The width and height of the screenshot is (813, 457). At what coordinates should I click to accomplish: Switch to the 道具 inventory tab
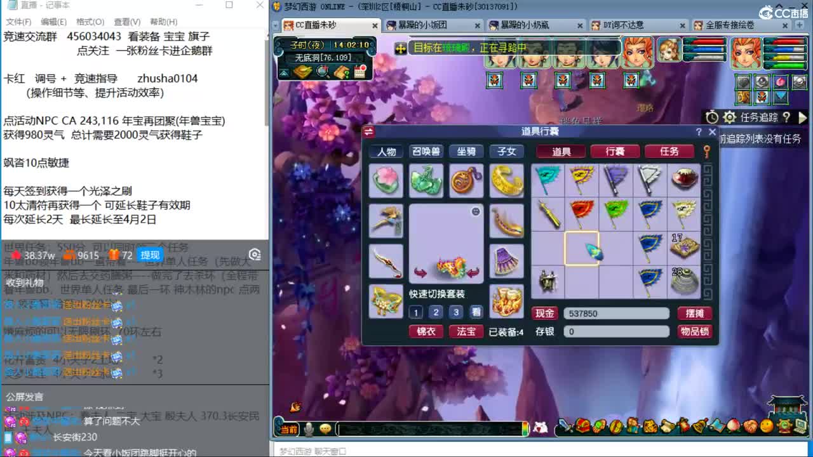pos(561,152)
